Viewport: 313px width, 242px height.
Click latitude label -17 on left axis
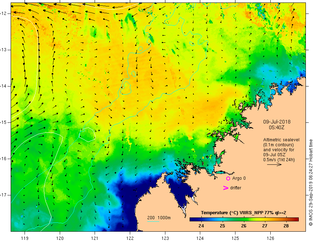point(4,195)
